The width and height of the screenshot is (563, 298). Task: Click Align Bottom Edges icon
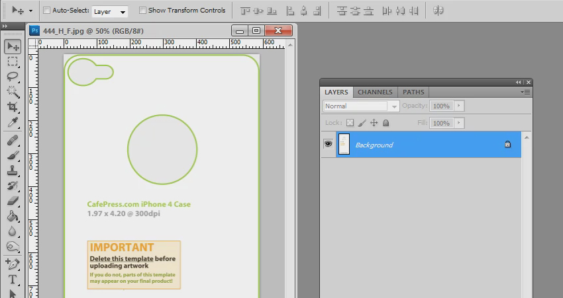click(x=272, y=11)
